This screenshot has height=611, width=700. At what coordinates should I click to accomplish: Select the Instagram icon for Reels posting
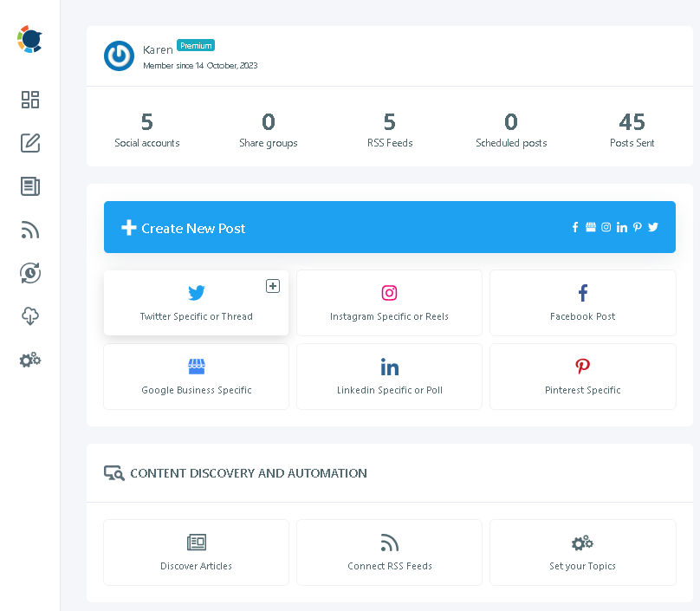389,293
